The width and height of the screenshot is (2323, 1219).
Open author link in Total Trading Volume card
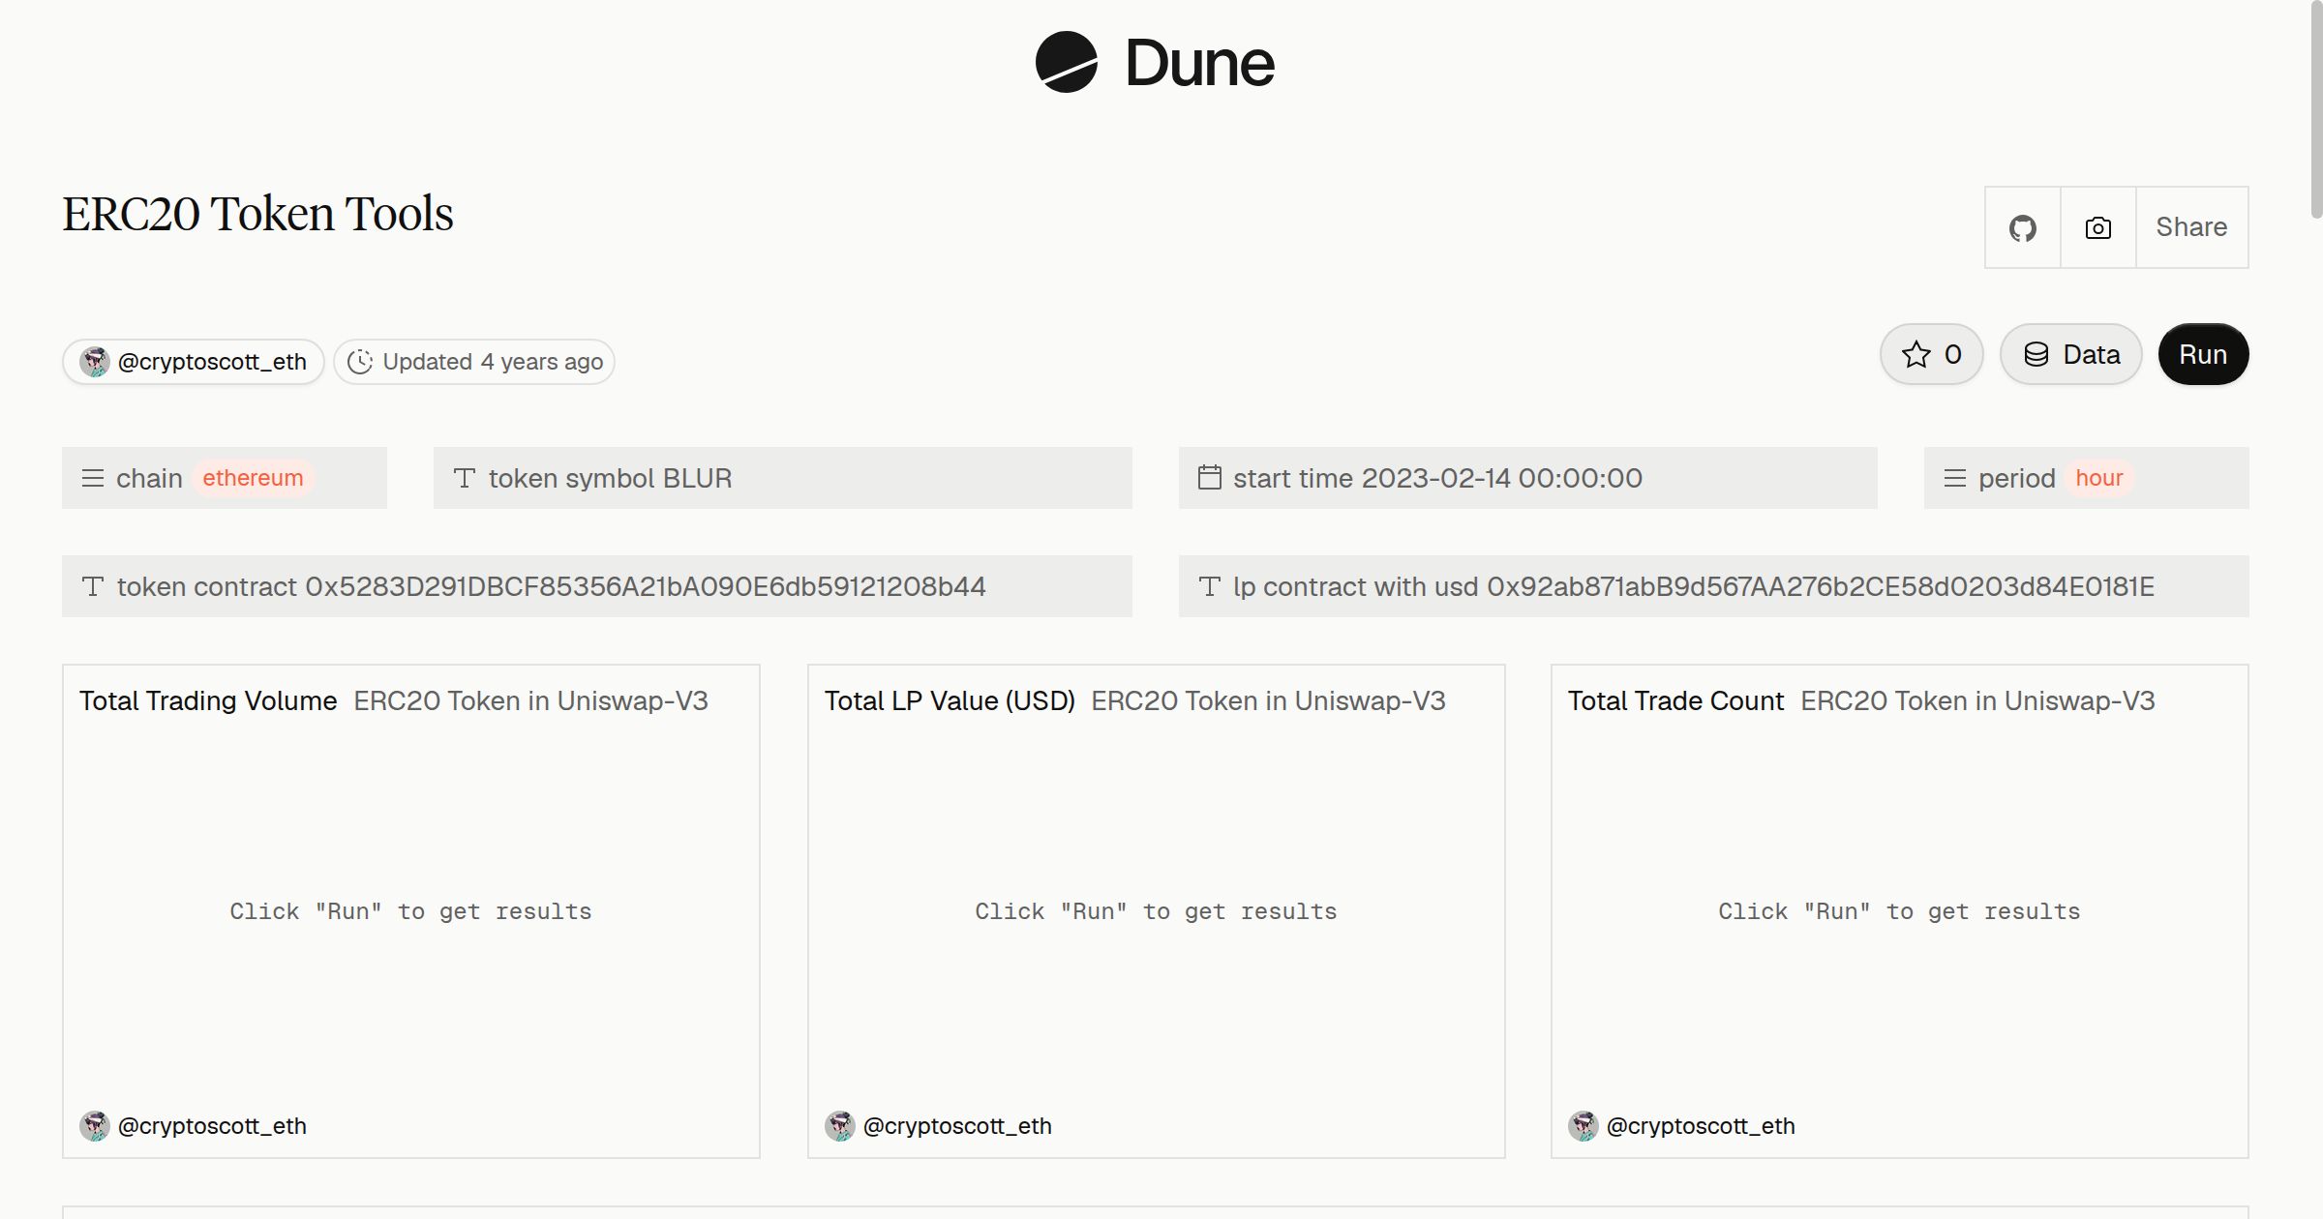click(212, 1126)
